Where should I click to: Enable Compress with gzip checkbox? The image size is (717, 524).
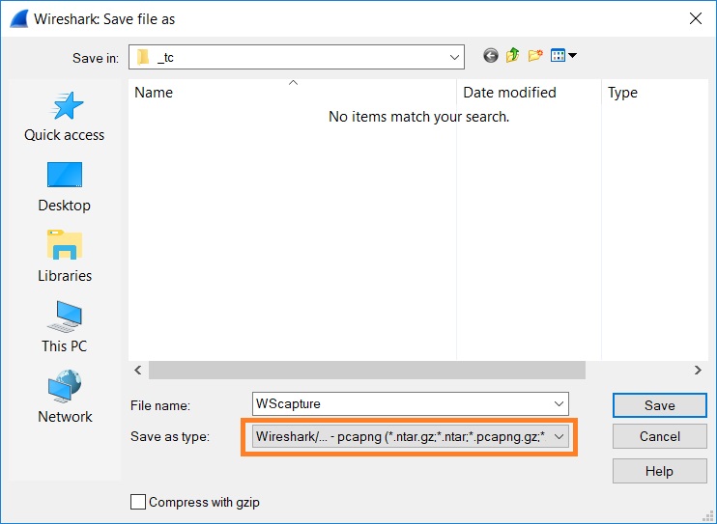coord(138,502)
